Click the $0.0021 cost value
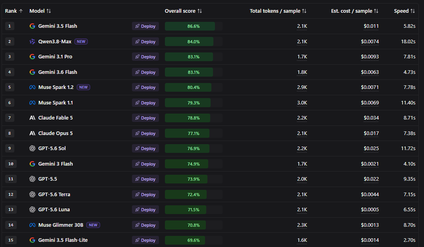424x247 pixels. [x=370, y=164]
